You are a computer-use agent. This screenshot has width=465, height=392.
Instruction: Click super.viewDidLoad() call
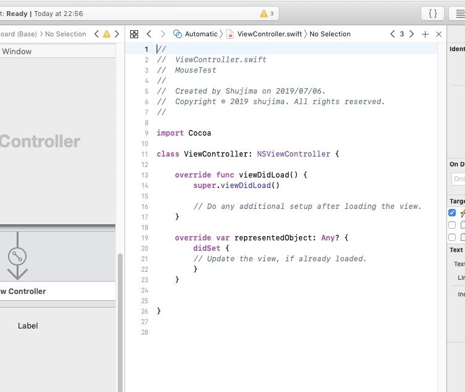(x=236, y=186)
